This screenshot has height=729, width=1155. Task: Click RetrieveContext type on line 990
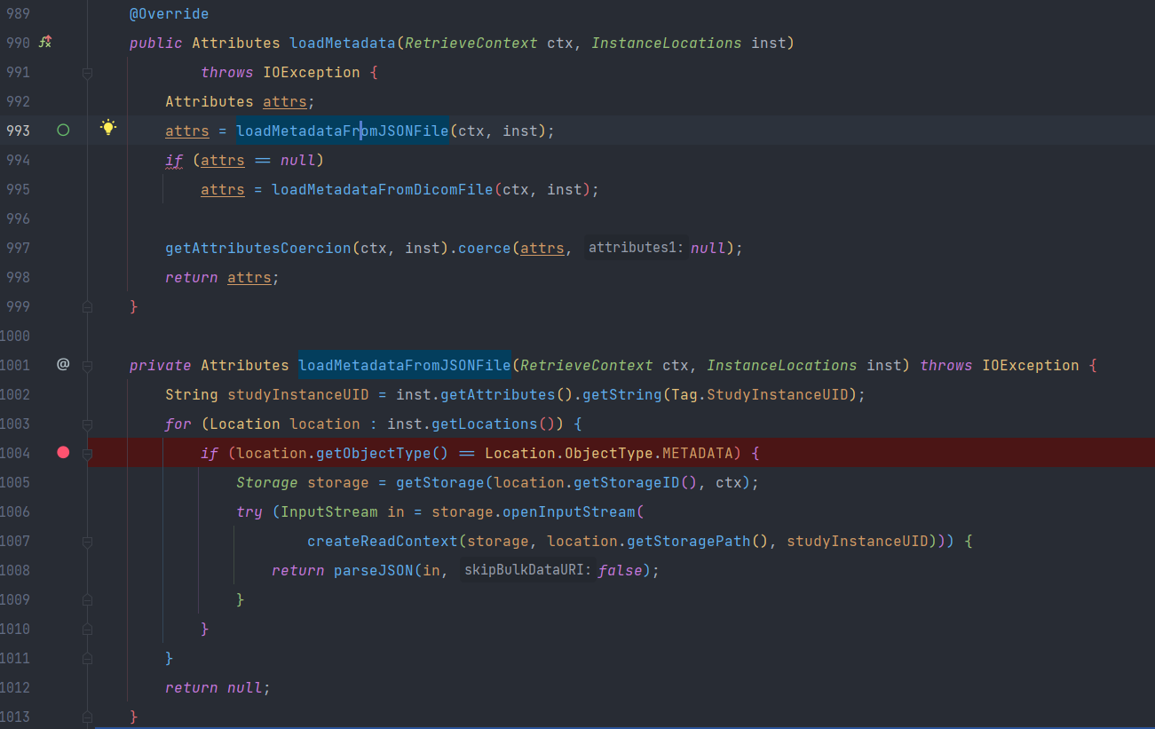(x=471, y=43)
